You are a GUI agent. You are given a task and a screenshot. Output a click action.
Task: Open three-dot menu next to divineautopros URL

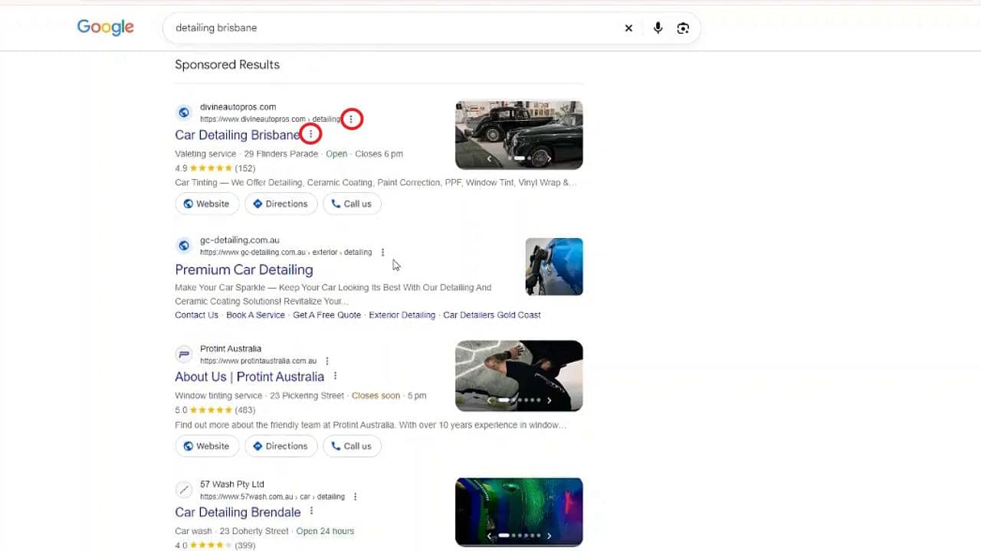tap(351, 119)
